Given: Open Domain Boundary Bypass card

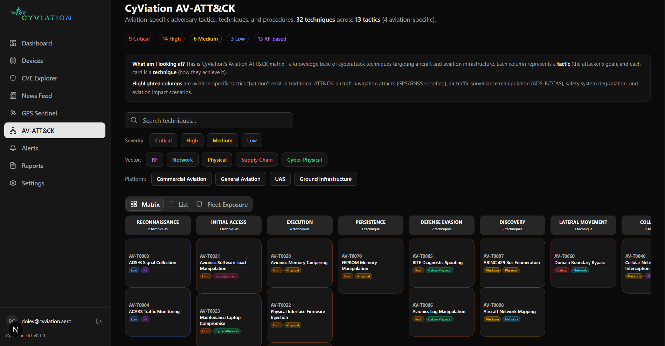Looking at the screenshot, I should tap(583, 263).
